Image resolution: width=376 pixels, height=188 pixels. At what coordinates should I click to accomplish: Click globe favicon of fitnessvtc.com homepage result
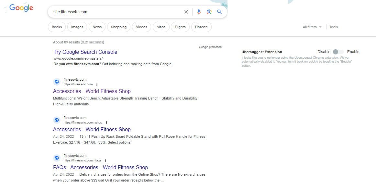coord(57,82)
